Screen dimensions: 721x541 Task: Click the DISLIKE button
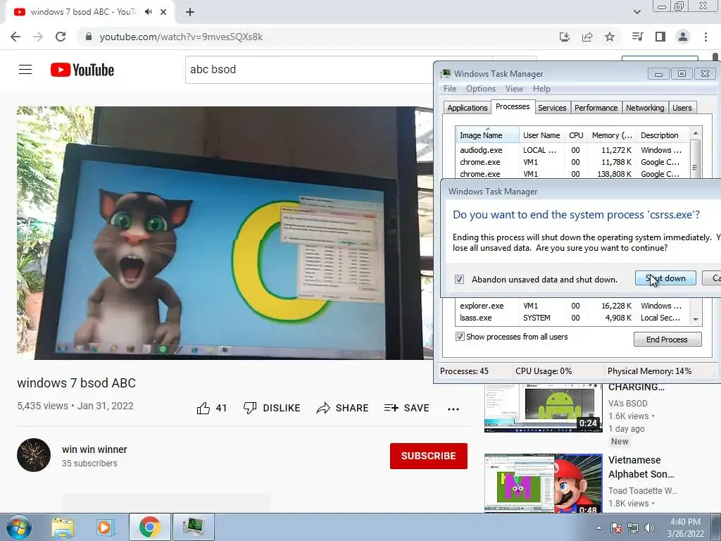[272, 408]
